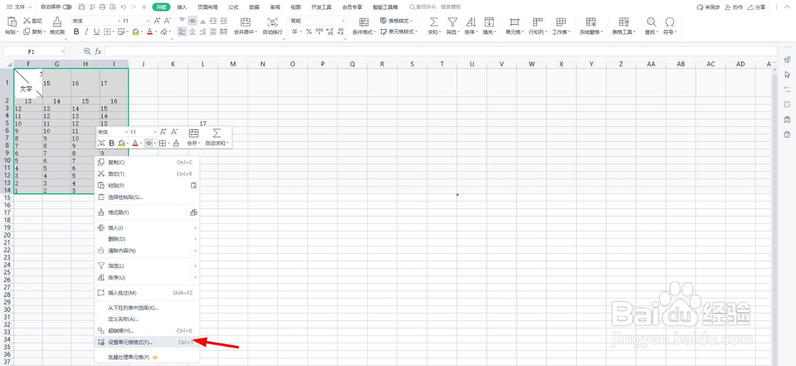This screenshot has height=366, width=796.
Task: Click the 填充 fill icon
Action: click(x=489, y=22)
